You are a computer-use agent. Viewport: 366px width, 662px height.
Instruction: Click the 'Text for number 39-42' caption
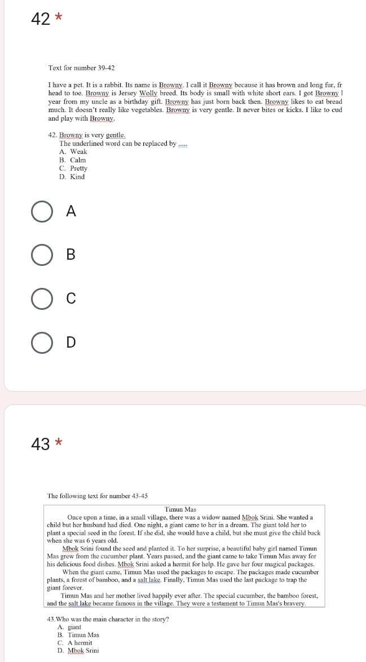[x=82, y=68]
